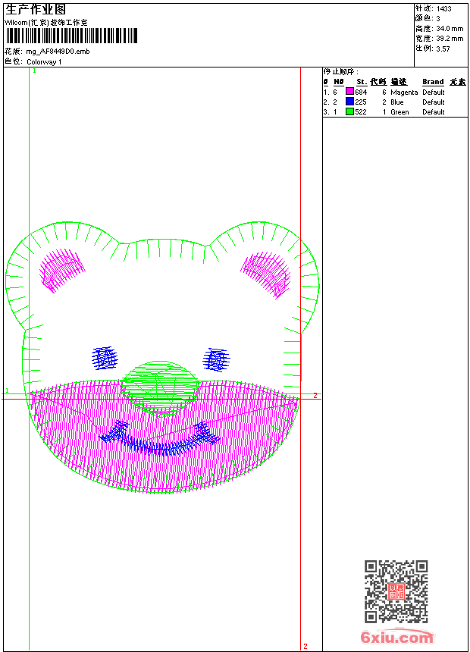Click stitch count 684 in the stop table
This screenshot has height=652, width=470.
(x=361, y=92)
